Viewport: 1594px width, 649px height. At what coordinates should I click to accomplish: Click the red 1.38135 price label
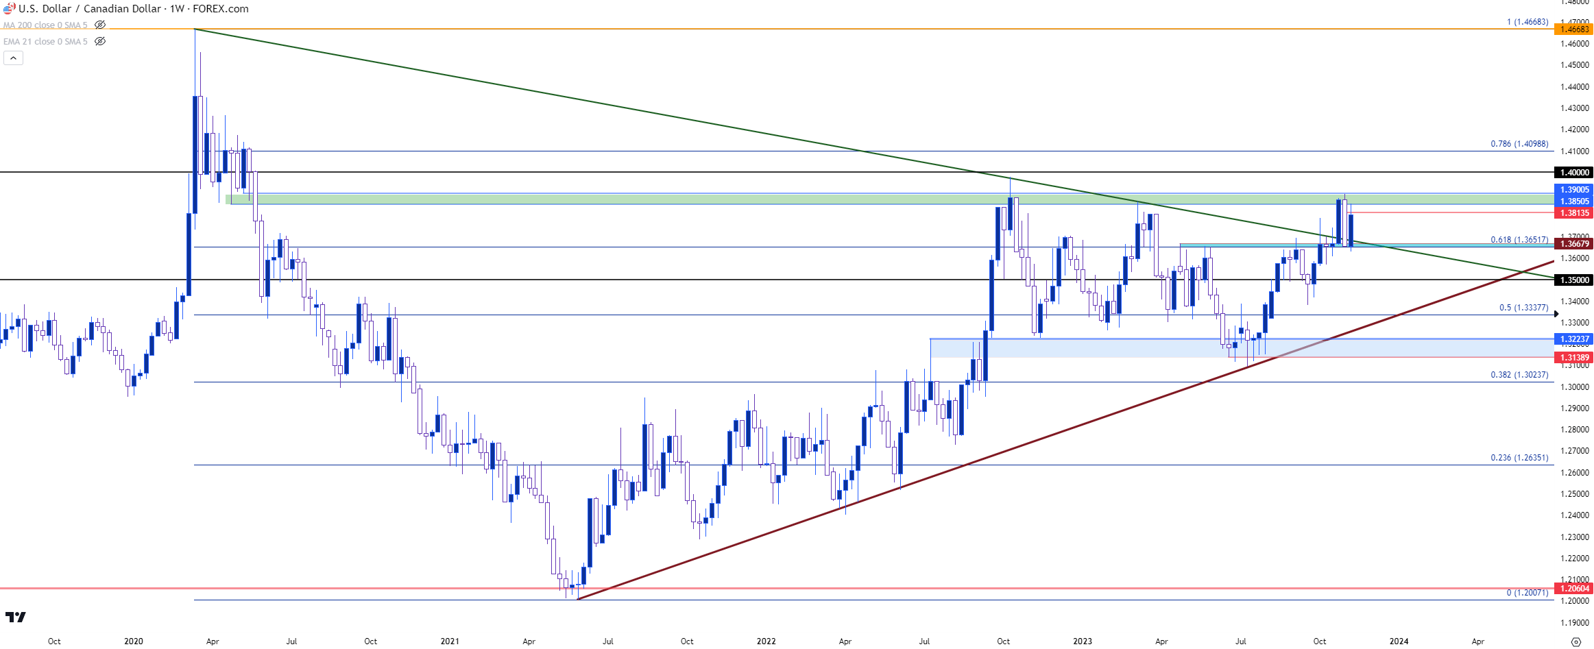pos(1573,212)
